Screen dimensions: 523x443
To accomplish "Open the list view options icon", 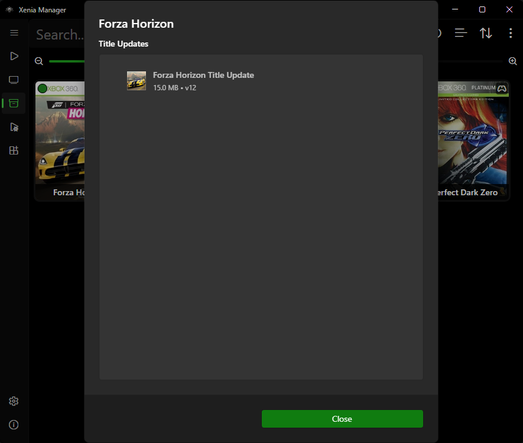I will 460,33.
